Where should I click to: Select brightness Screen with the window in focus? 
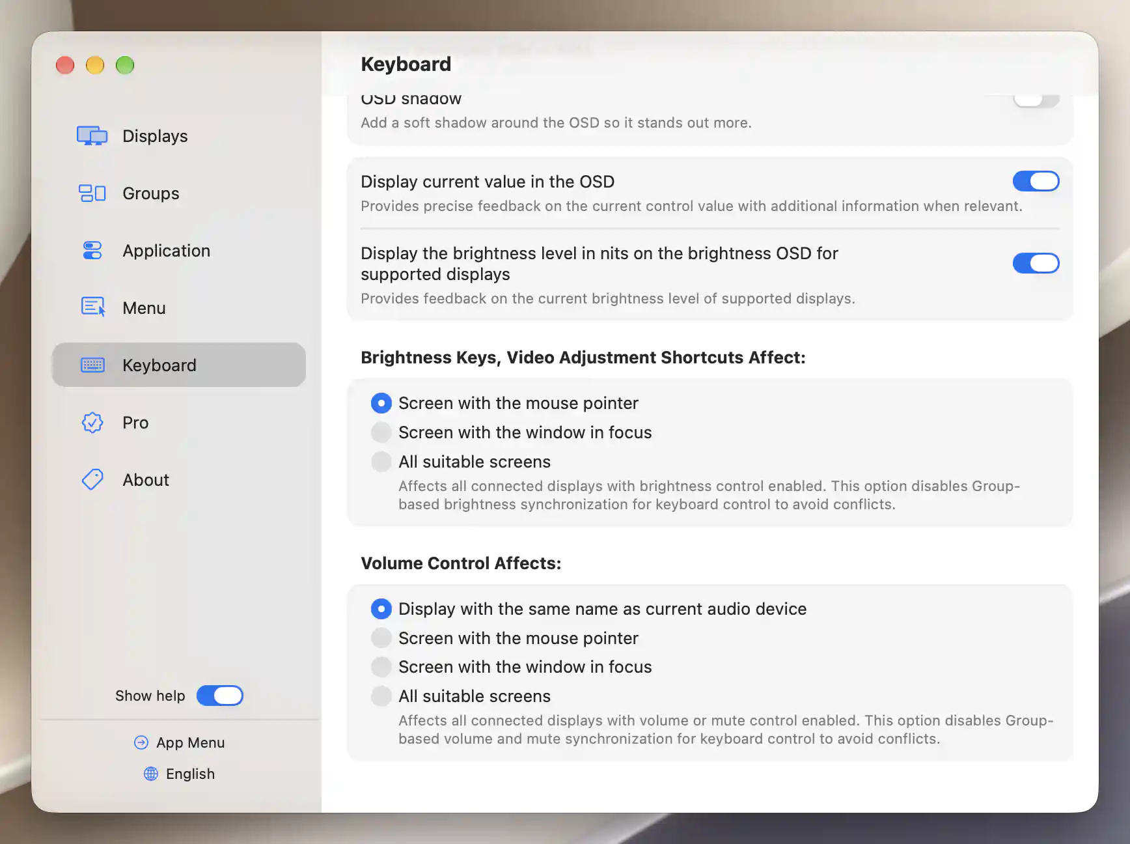pyautogui.click(x=381, y=432)
